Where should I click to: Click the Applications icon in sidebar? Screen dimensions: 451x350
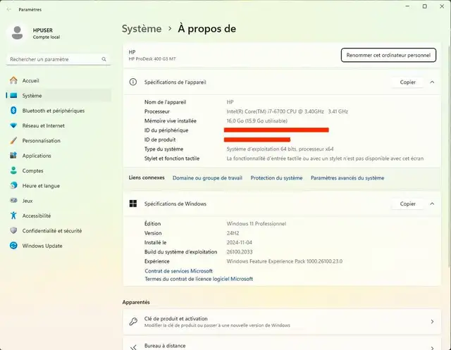[x=13, y=156]
